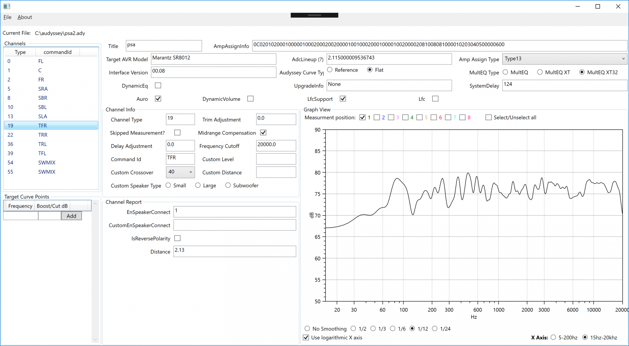The image size is (629, 346).
Task: Click the commandId column header
Action: (57, 52)
